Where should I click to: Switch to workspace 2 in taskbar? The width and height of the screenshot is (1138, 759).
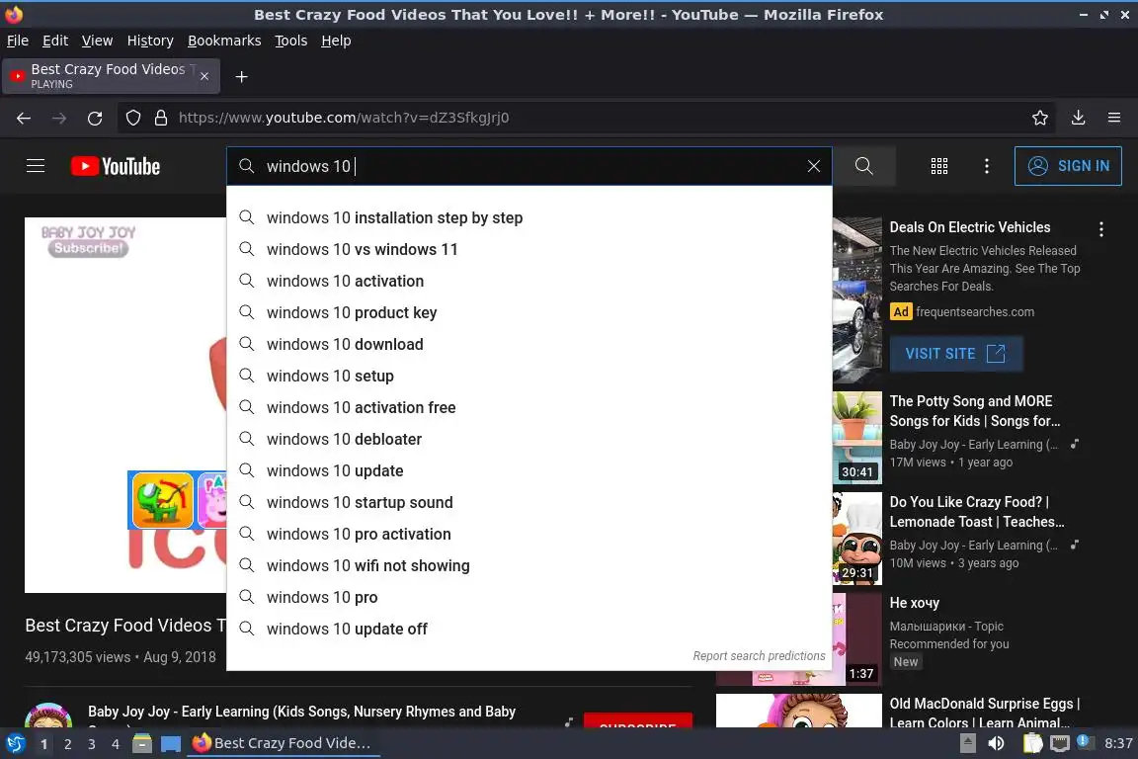pos(67,744)
